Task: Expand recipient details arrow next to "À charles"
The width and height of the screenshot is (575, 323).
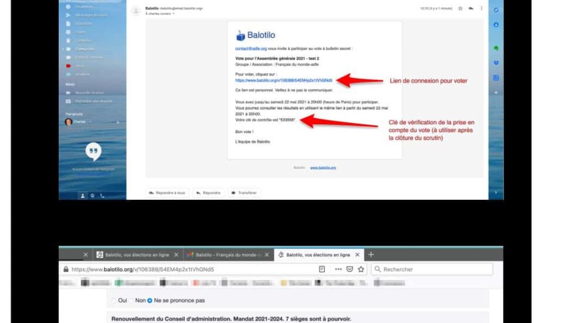Action: [173, 13]
